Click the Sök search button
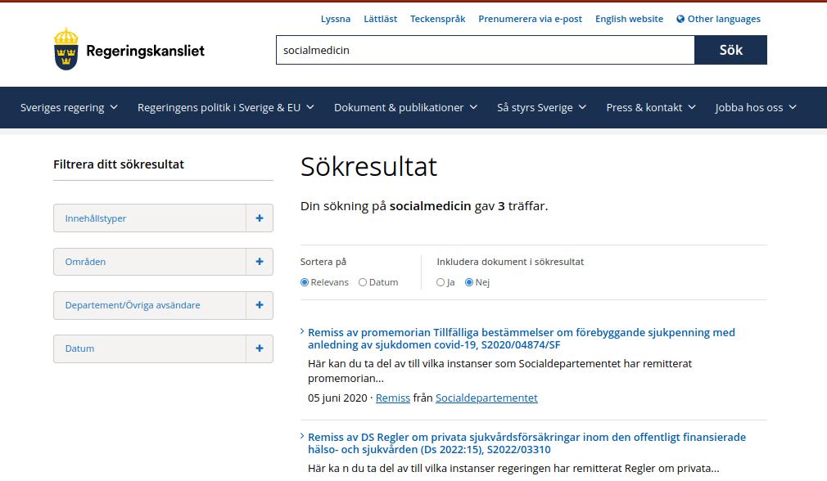 tap(730, 50)
